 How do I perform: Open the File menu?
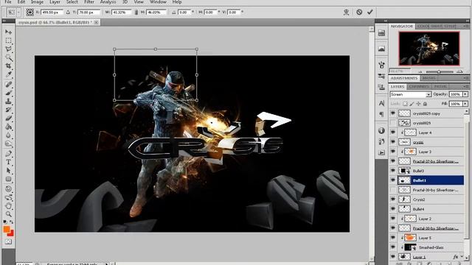click(8, 2)
